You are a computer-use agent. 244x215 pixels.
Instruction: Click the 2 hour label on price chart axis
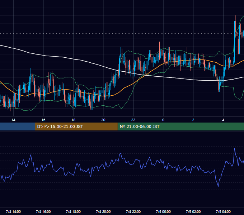point(193,120)
